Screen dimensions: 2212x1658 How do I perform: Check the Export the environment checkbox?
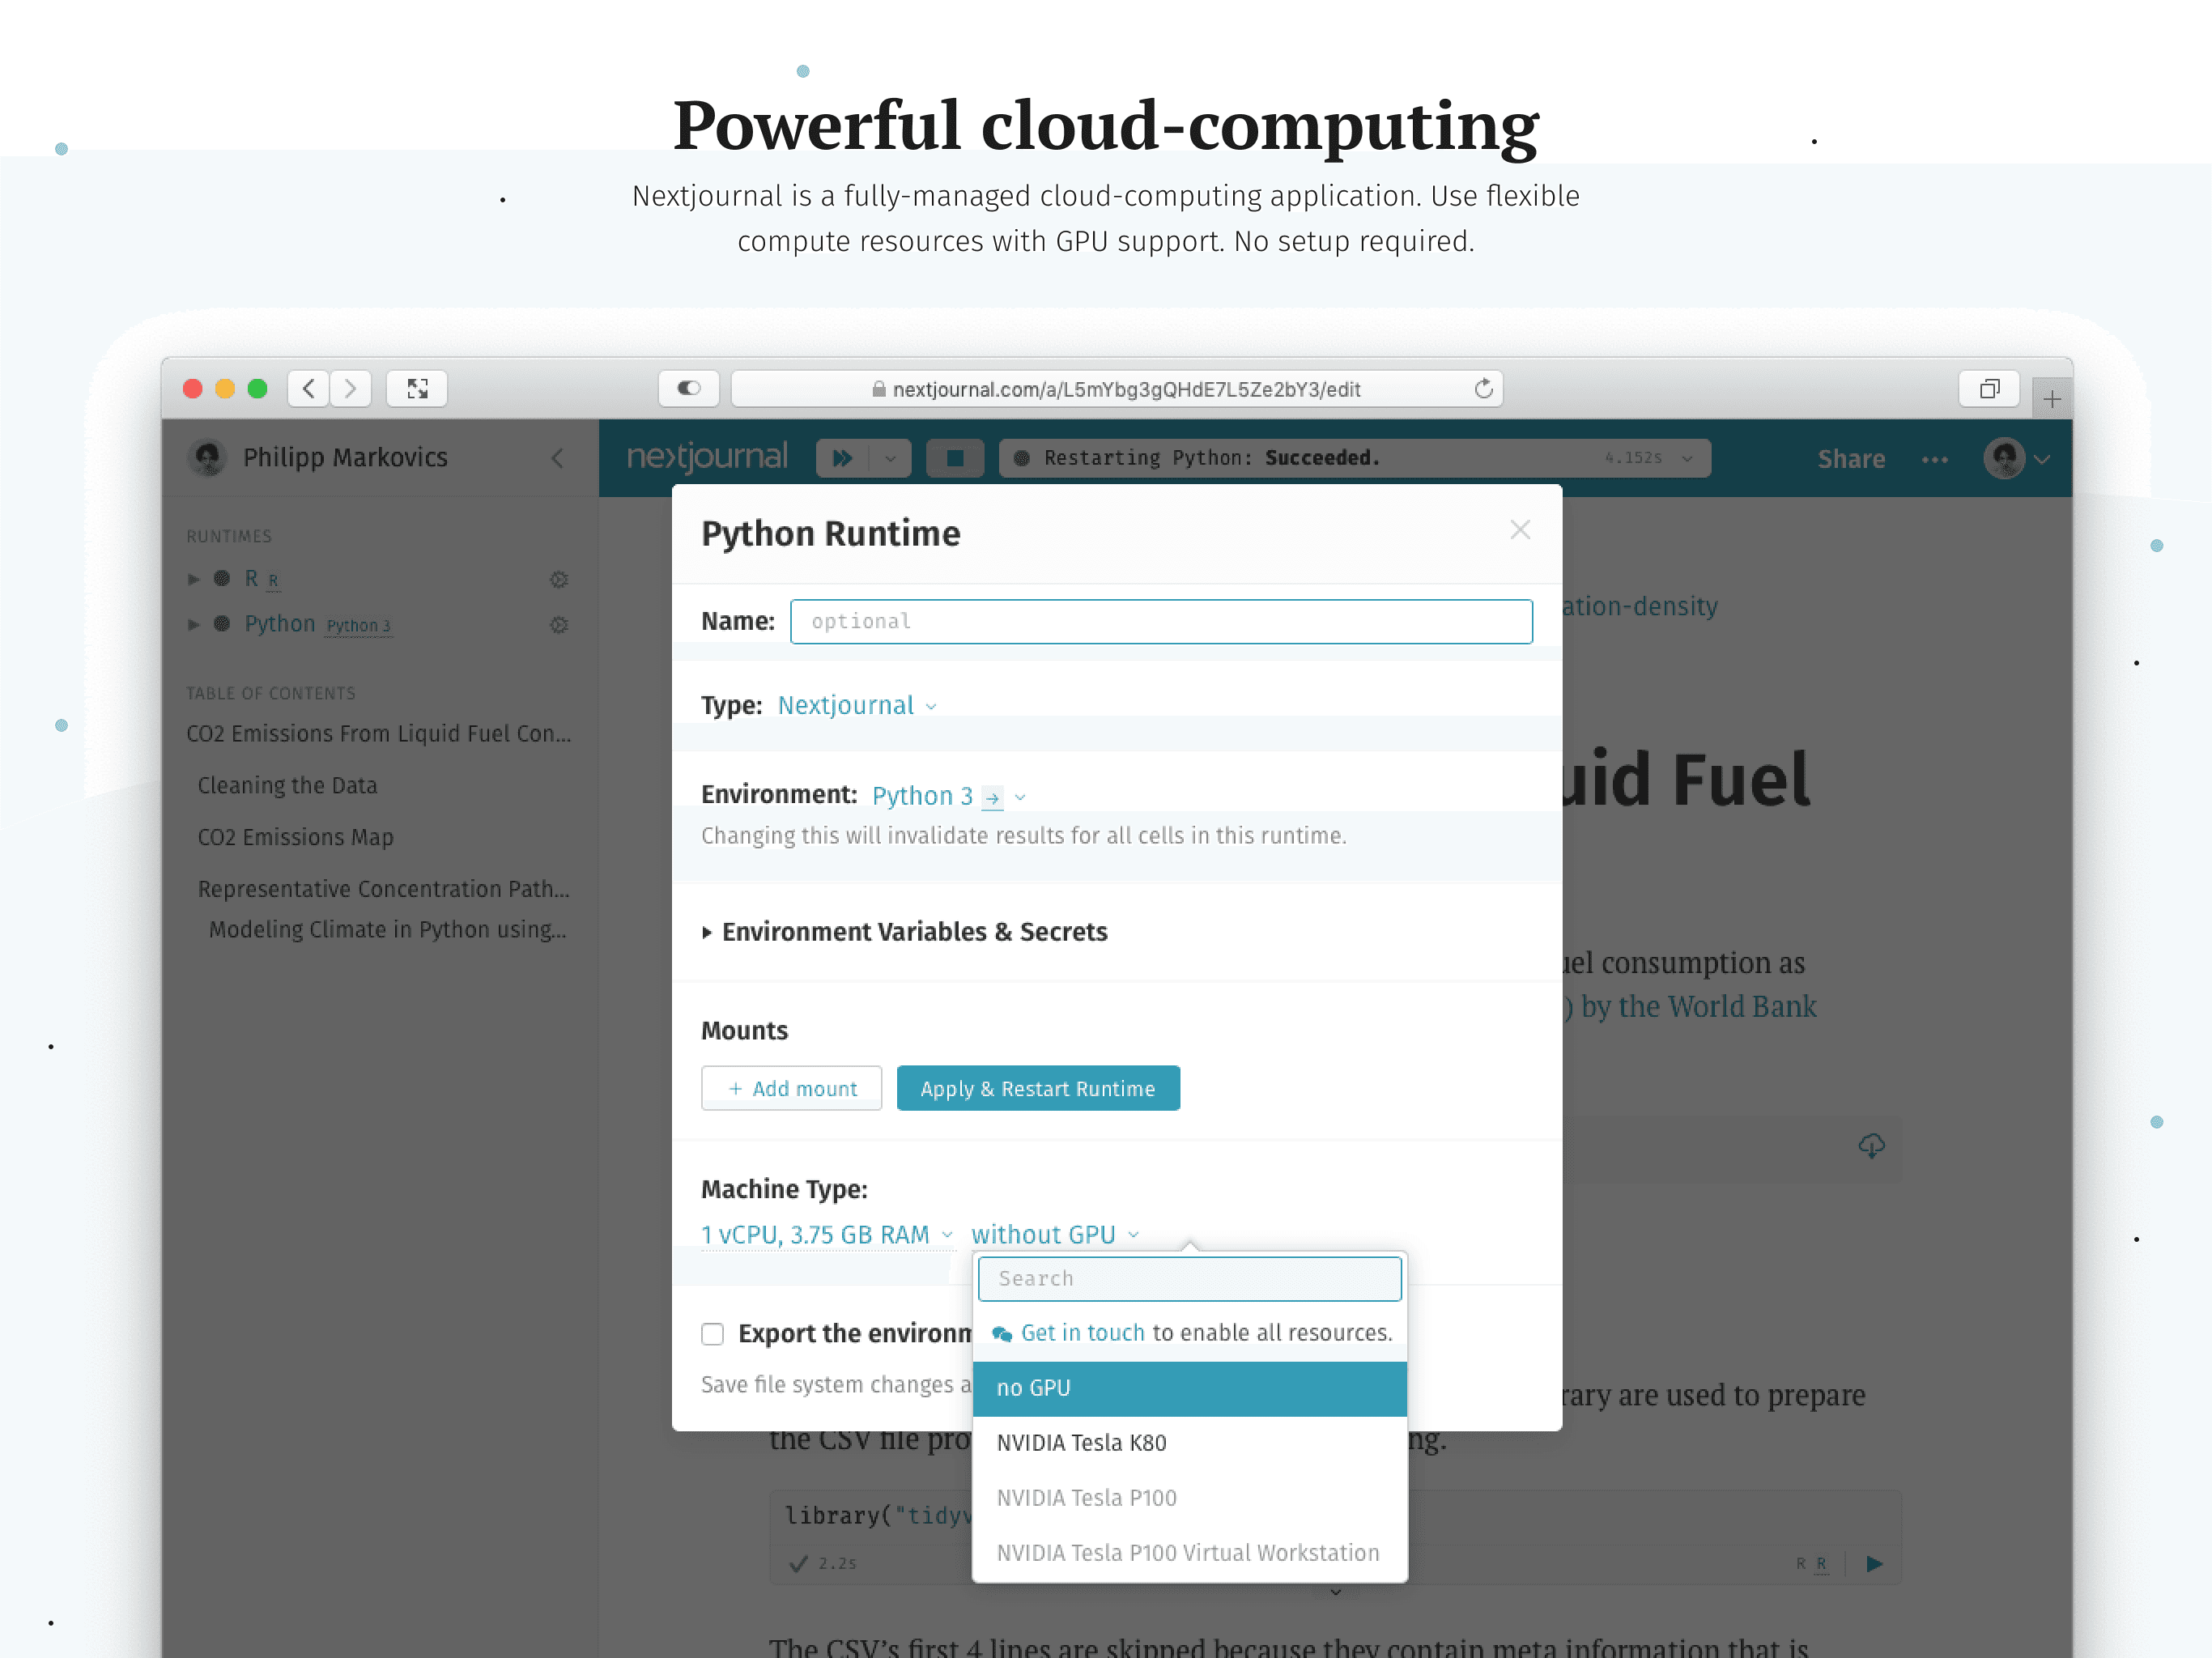click(x=712, y=1334)
